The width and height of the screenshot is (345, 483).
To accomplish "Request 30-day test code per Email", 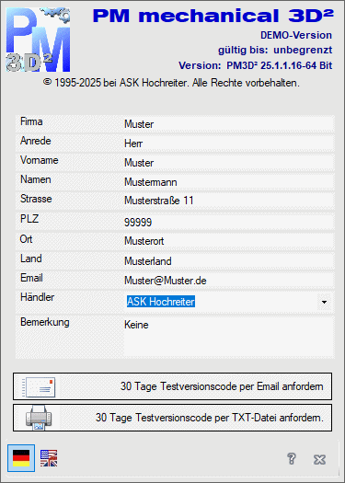I will click(173, 386).
